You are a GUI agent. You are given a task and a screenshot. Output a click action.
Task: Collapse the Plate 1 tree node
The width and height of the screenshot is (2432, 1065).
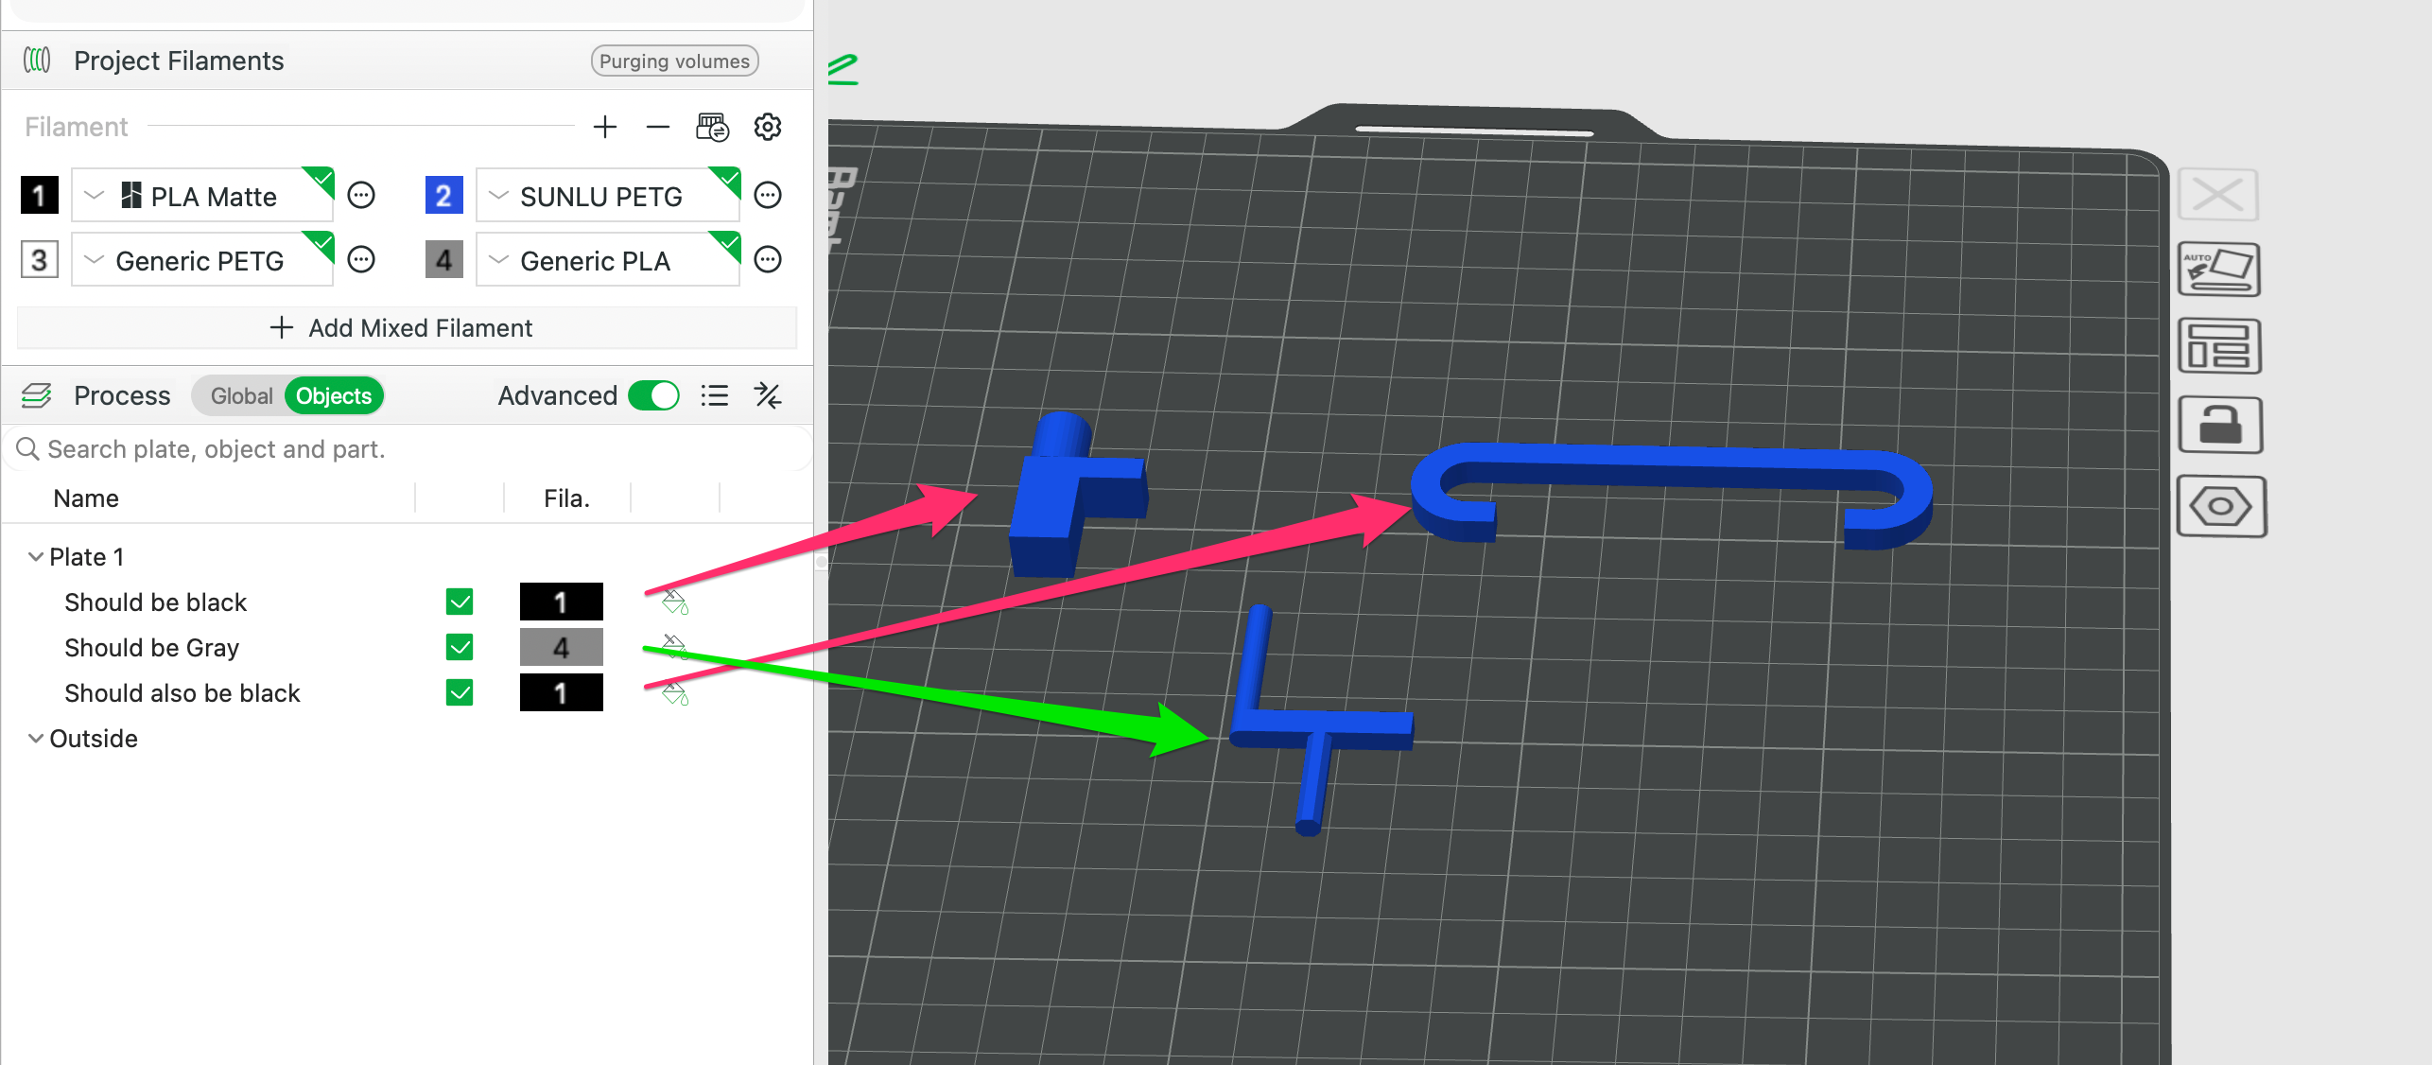point(36,557)
